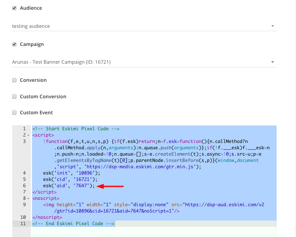Click line number 4 in the gutter
The image size is (296, 237).
click(24, 173)
